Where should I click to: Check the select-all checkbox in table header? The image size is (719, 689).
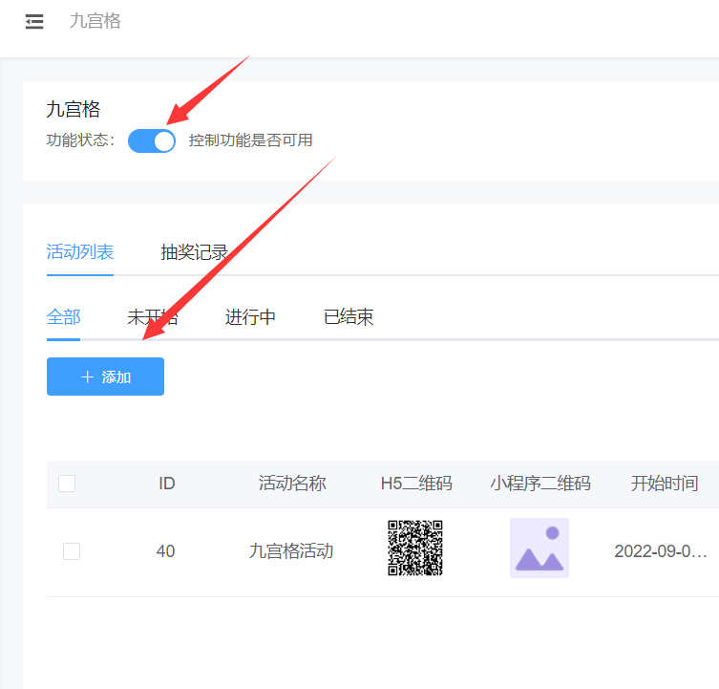[67, 484]
